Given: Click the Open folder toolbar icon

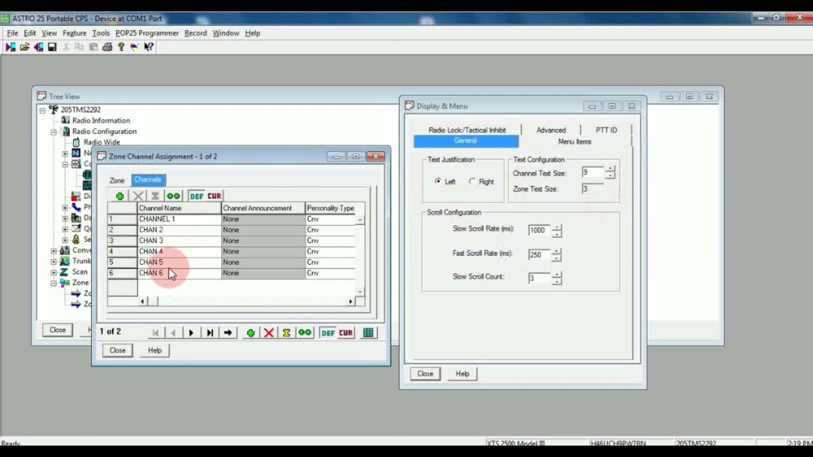Looking at the screenshot, I should (x=24, y=47).
